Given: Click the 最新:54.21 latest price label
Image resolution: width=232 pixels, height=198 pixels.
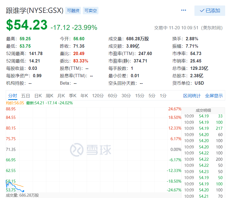Looking at the screenshot, I should pos(49,103).
